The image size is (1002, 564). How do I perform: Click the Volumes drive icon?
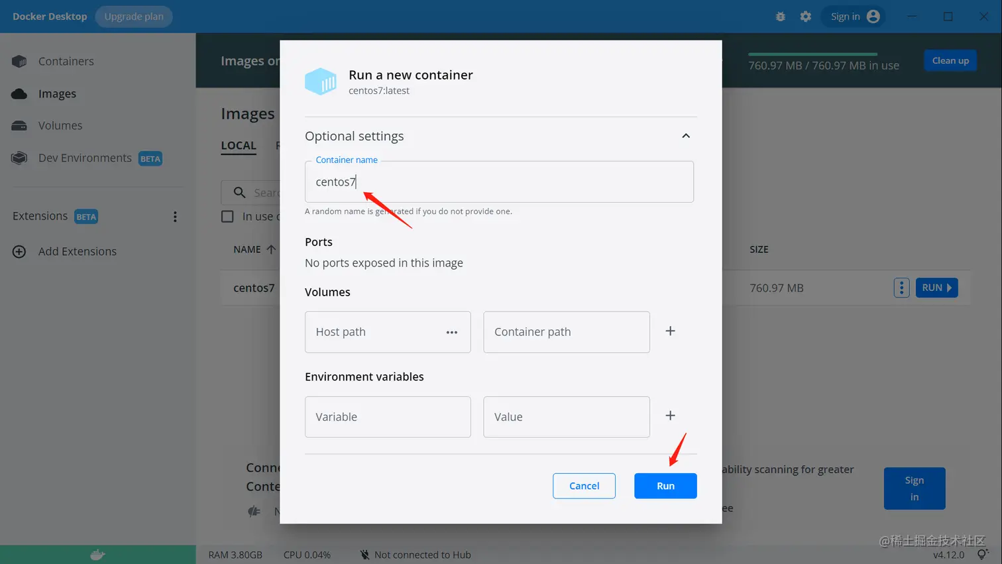point(19,125)
